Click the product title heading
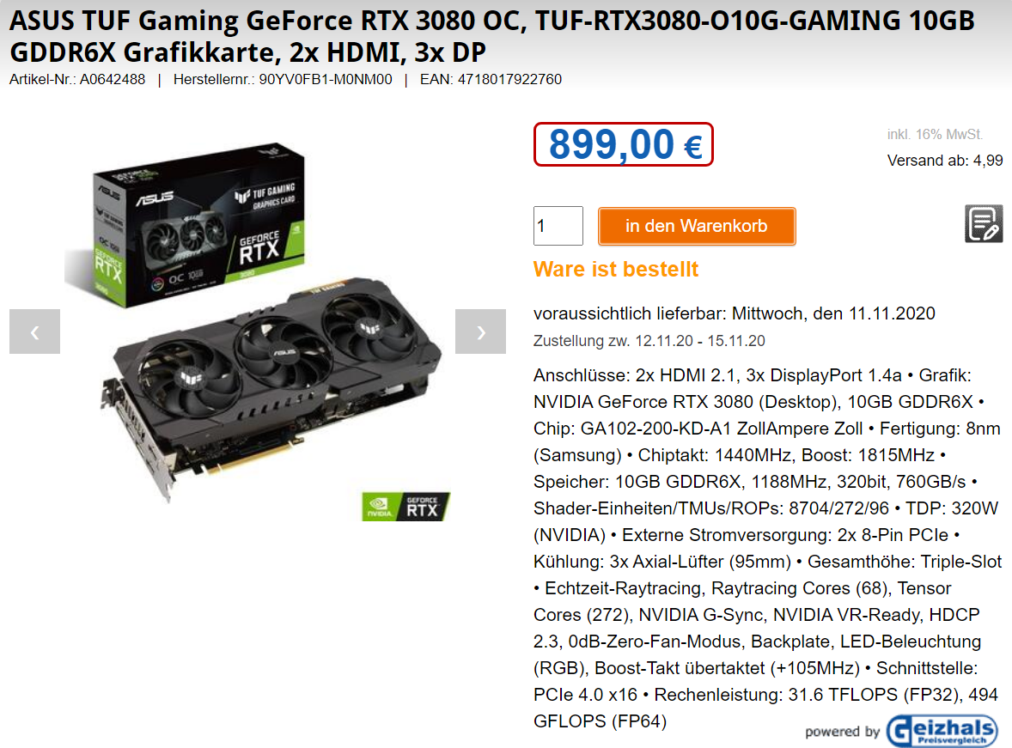 pyautogui.click(x=491, y=36)
